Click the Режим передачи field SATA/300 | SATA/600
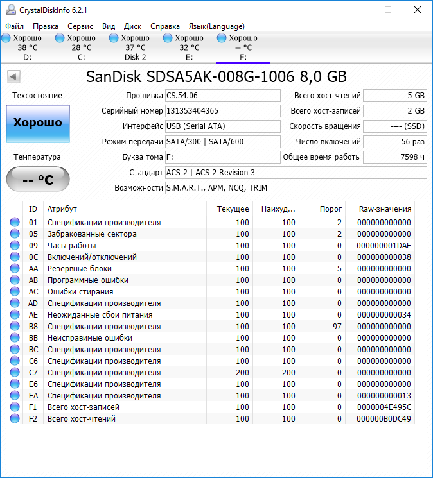 [x=223, y=141]
